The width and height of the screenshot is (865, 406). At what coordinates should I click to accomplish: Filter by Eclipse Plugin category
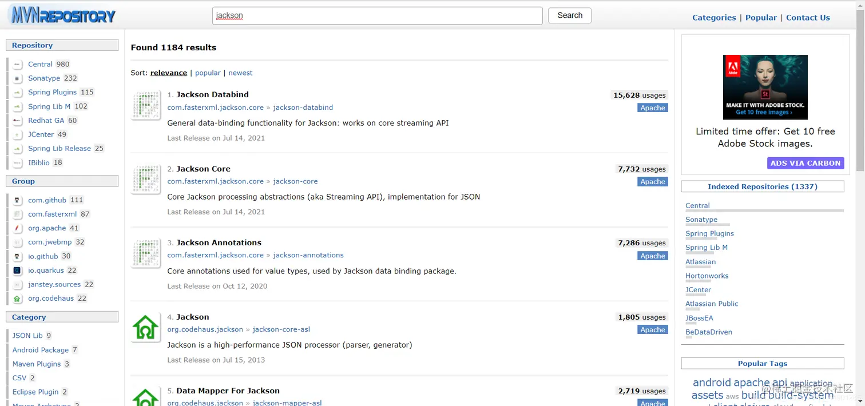click(35, 392)
